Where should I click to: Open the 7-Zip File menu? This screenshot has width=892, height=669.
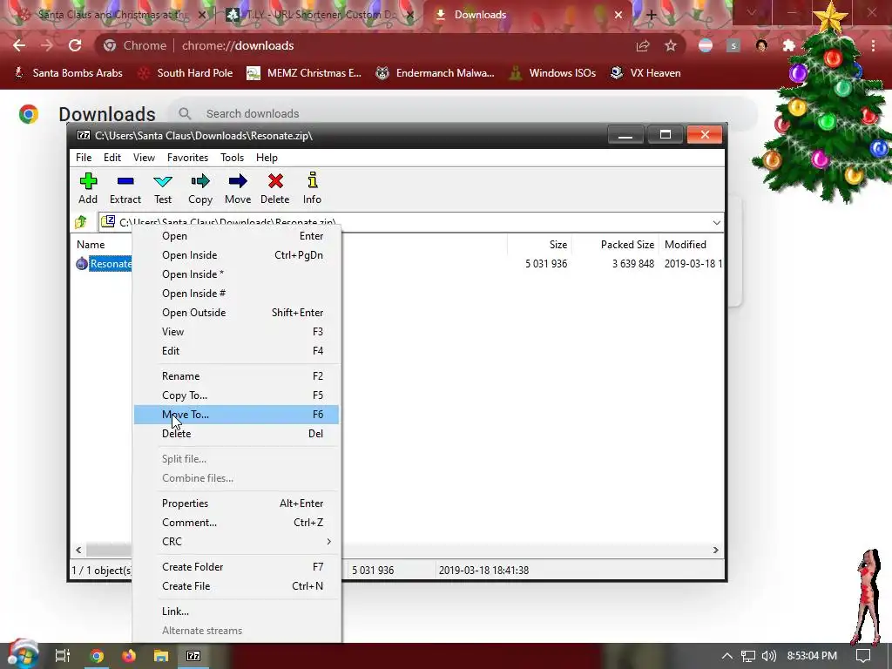pos(84,158)
